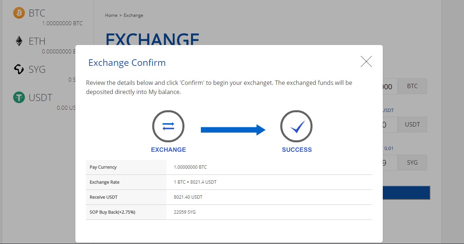
Task: Click the circular exchange arrows icon
Action: [168, 127]
